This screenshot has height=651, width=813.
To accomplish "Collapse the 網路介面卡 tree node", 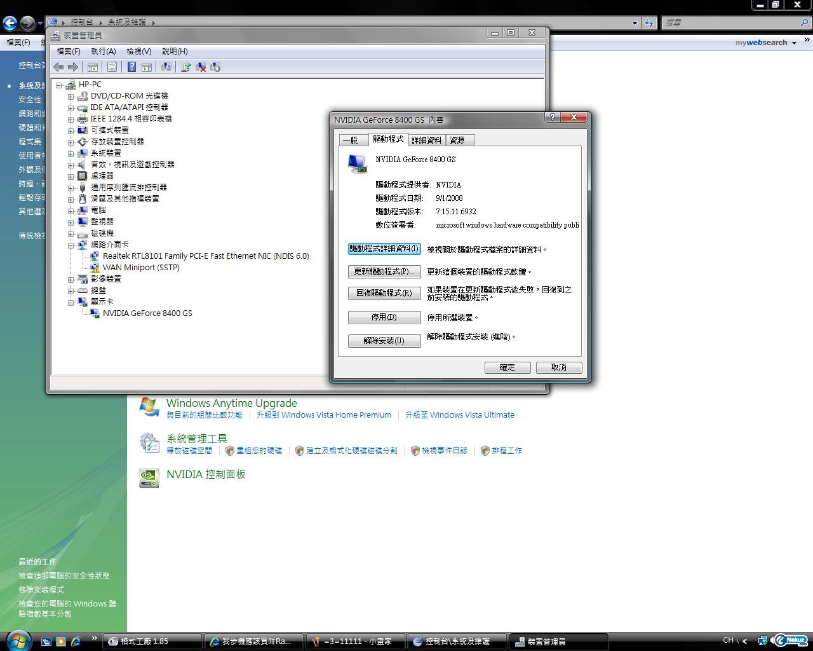I will 71,245.
